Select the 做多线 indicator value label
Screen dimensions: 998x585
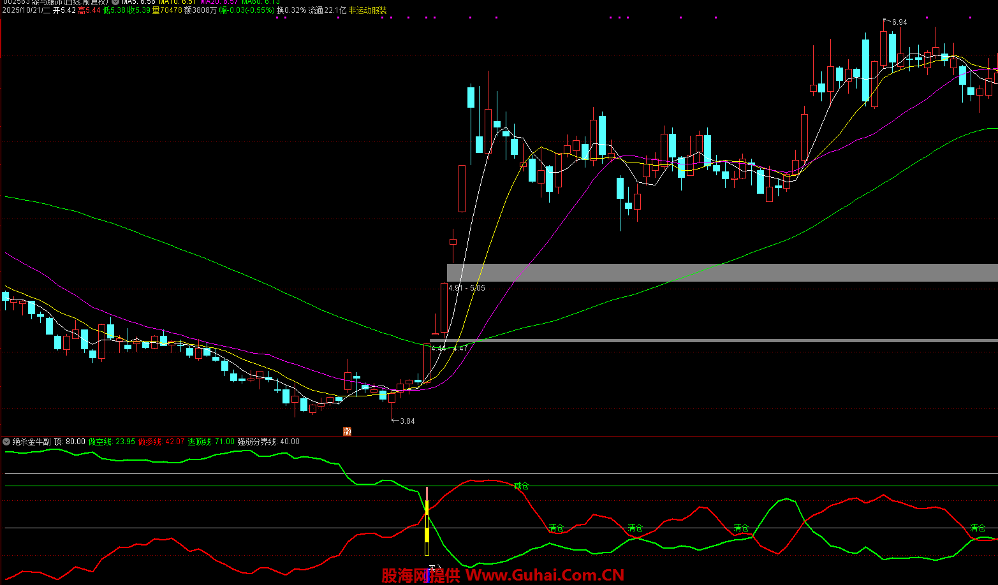click(x=161, y=442)
